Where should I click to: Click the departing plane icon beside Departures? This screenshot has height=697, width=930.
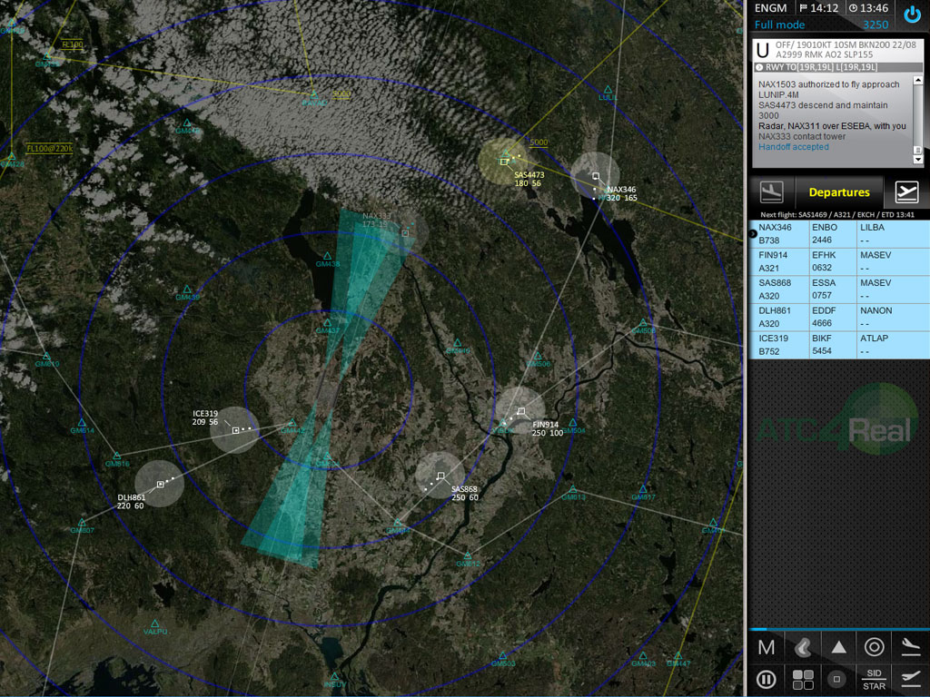[906, 191]
